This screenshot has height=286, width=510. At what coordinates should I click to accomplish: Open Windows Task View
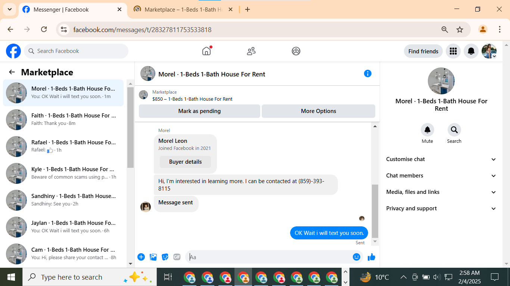click(x=168, y=277)
